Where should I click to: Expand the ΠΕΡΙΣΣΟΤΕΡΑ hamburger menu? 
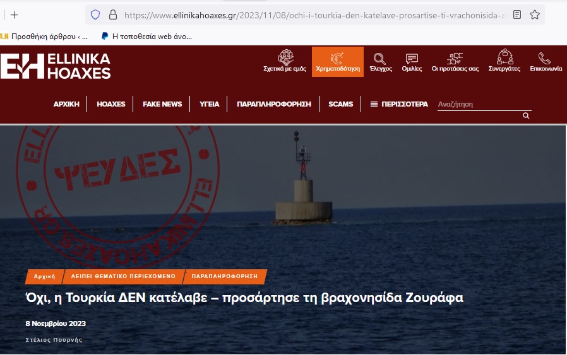point(399,104)
